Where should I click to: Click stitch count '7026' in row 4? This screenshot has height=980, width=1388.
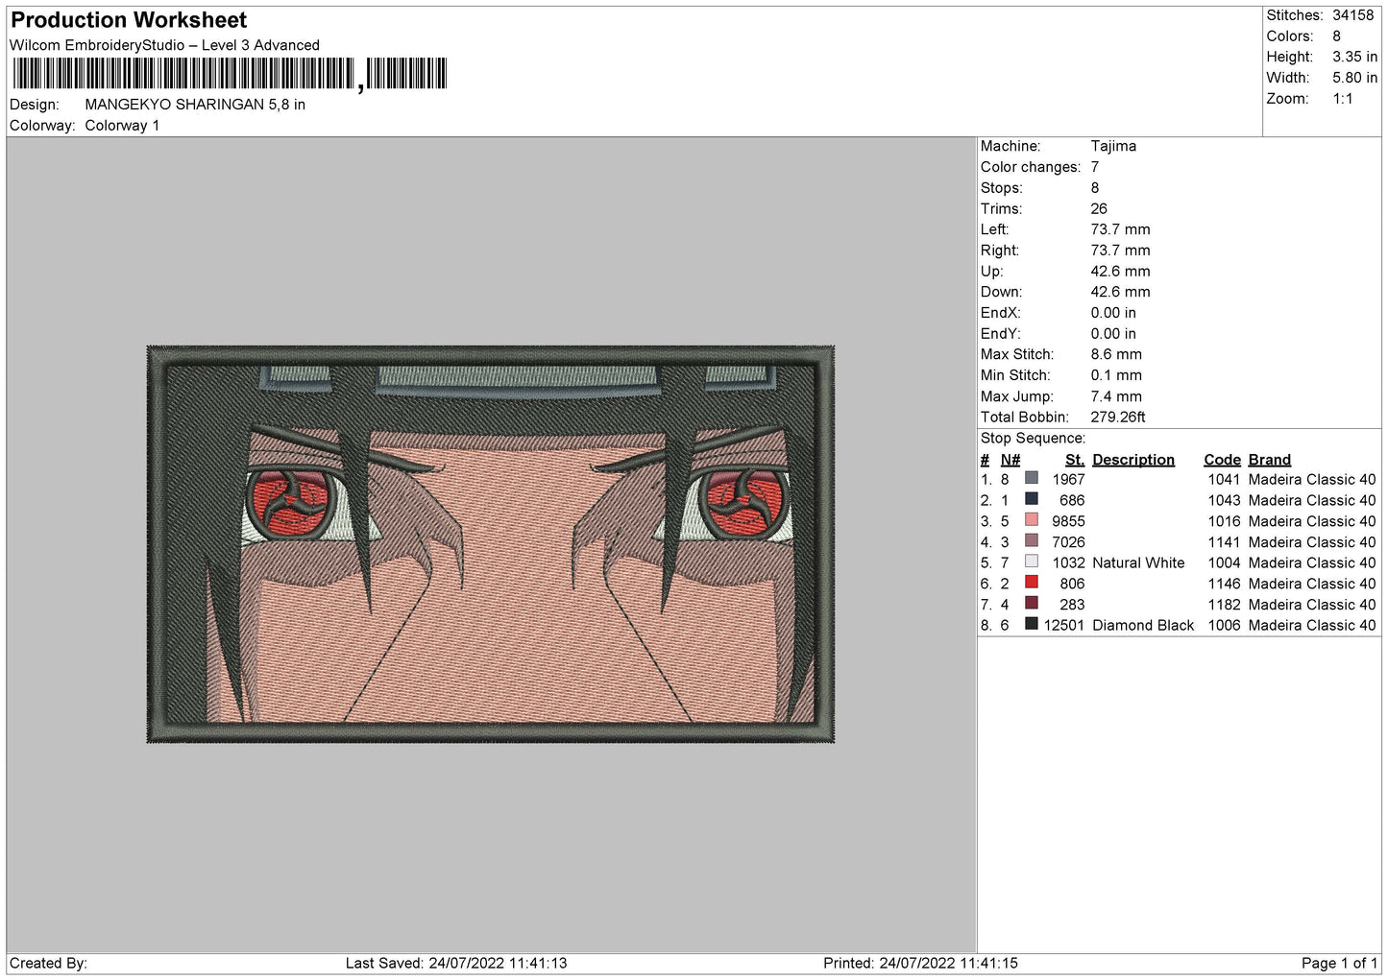point(1068,542)
